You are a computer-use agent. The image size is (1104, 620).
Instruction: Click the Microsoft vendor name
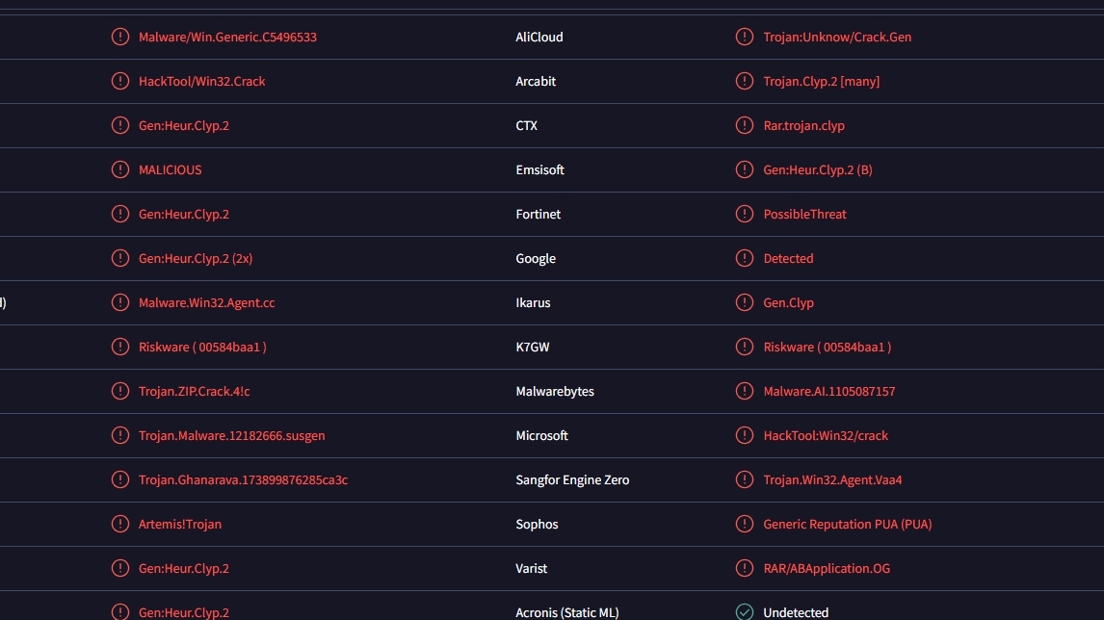(x=541, y=435)
